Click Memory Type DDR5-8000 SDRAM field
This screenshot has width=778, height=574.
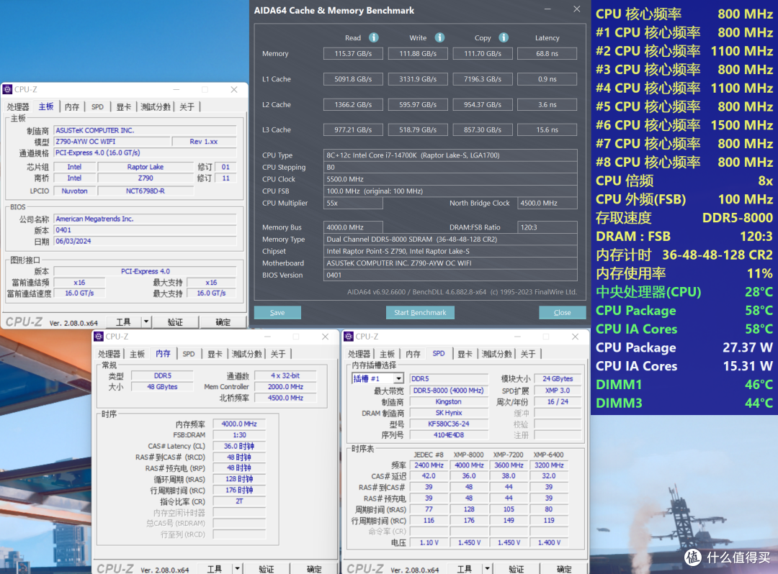pyautogui.click(x=450, y=240)
